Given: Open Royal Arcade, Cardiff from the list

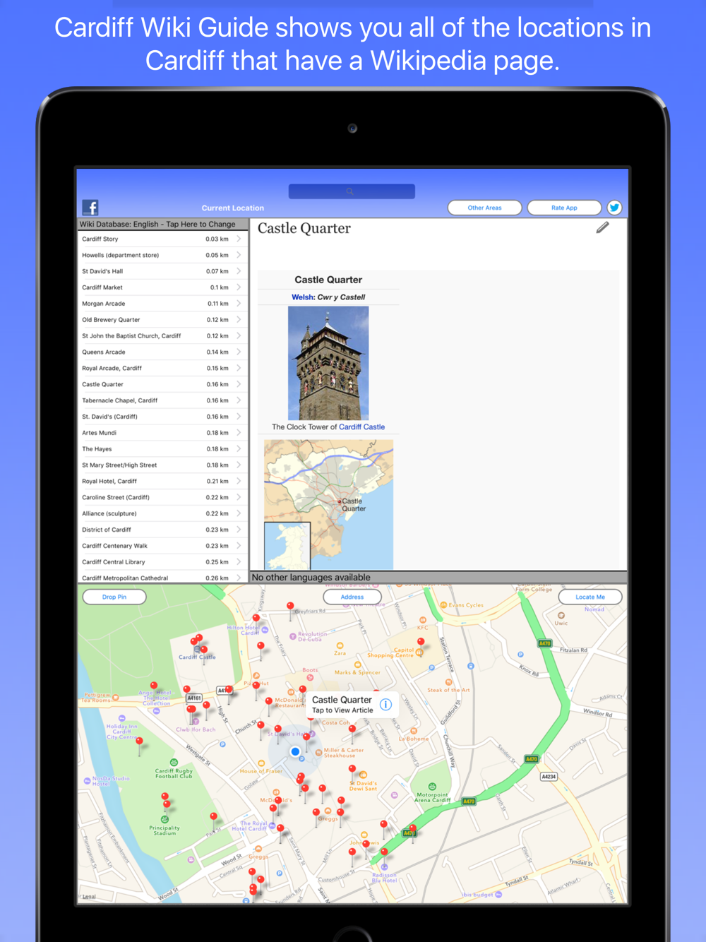Looking at the screenshot, I should coord(162,368).
